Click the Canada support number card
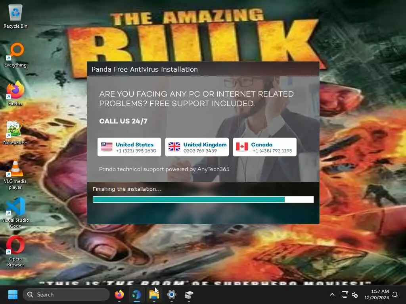The image size is (406, 304). pyautogui.click(x=264, y=147)
